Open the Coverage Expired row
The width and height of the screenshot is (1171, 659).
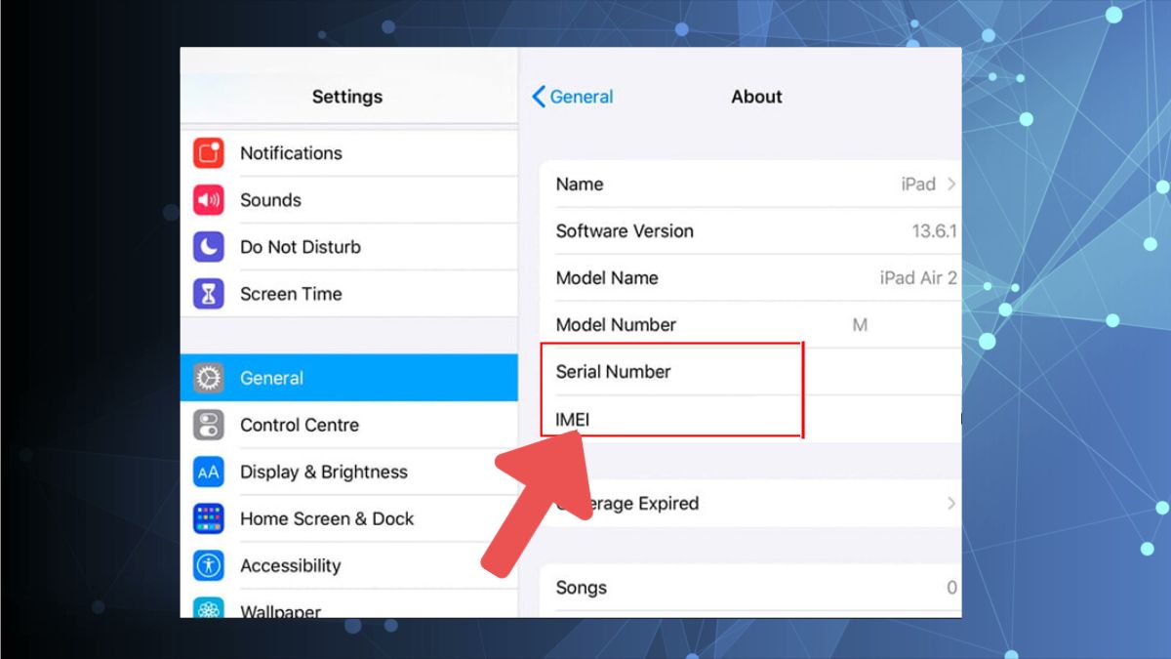(x=750, y=504)
